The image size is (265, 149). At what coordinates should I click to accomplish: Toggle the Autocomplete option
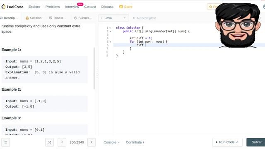point(145,18)
